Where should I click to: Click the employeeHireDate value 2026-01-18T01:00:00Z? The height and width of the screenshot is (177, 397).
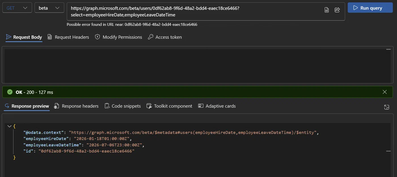[x=102, y=139]
